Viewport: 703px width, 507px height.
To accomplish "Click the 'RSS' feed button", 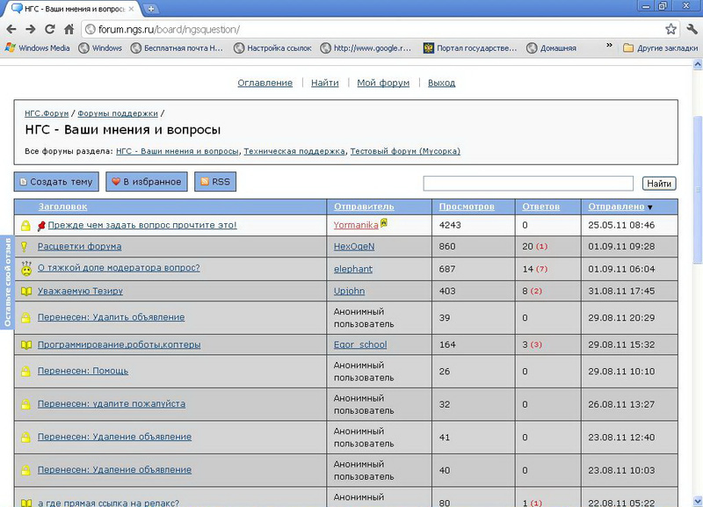I will [x=214, y=182].
